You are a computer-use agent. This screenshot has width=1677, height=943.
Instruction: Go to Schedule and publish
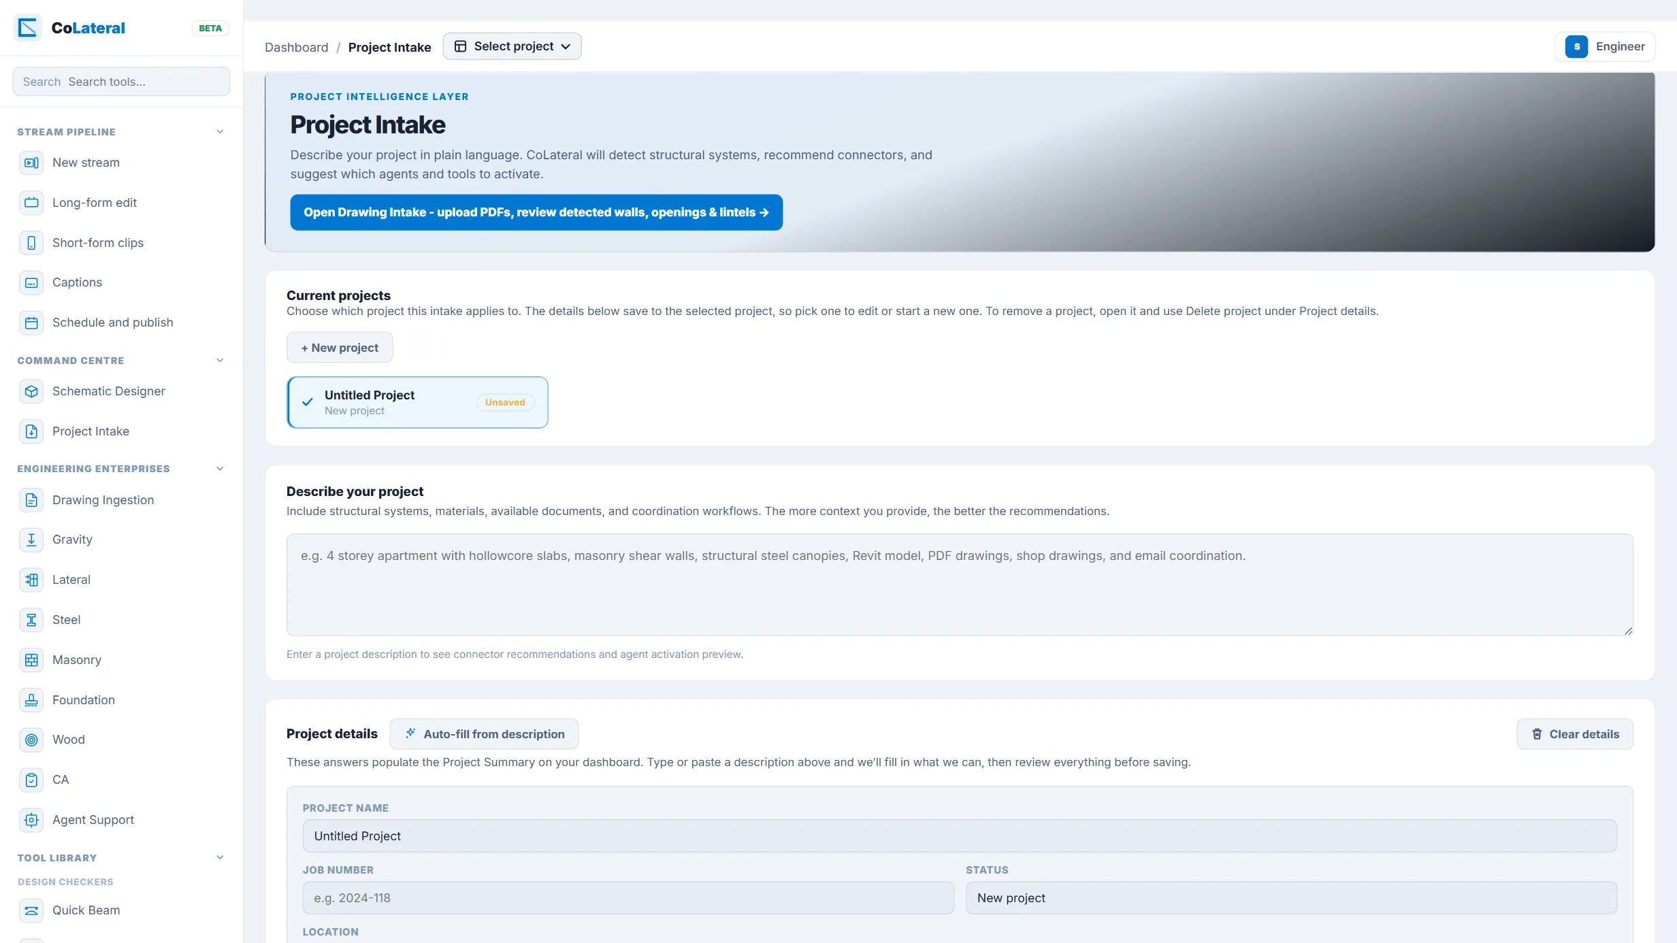click(113, 322)
